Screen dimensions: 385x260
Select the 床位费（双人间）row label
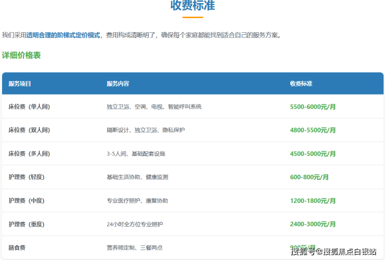coord(29,130)
